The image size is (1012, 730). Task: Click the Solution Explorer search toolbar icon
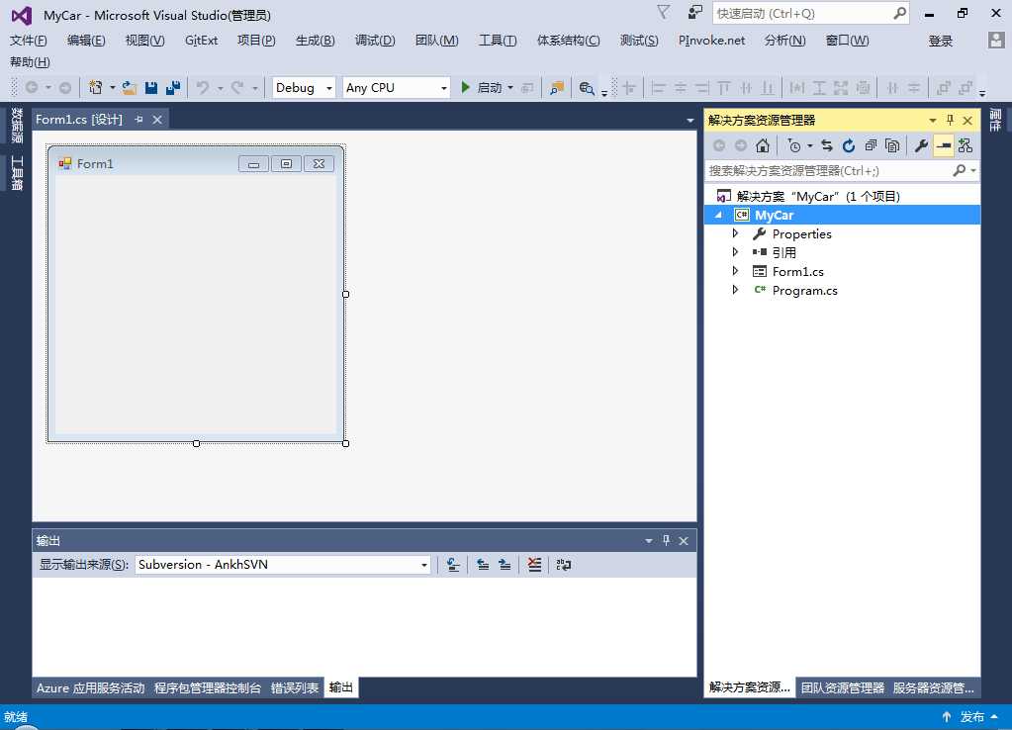click(x=586, y=88)
